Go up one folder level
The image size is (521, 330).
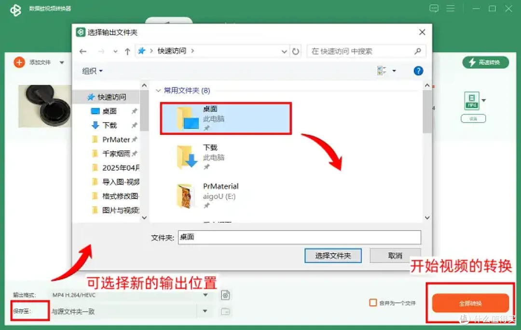(127, 51)
